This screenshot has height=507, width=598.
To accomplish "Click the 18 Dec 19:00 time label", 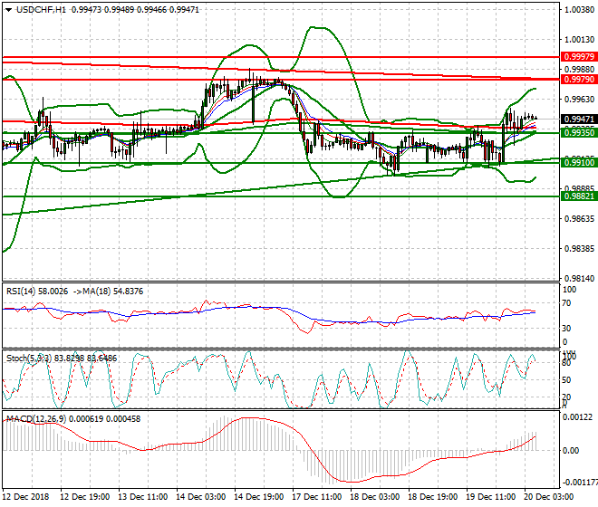I will [x=432, y=497].
